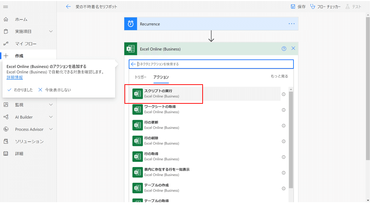Click the 保存 save button
Image resolution: width=372 pixels, height=205 pixels.
298,7
